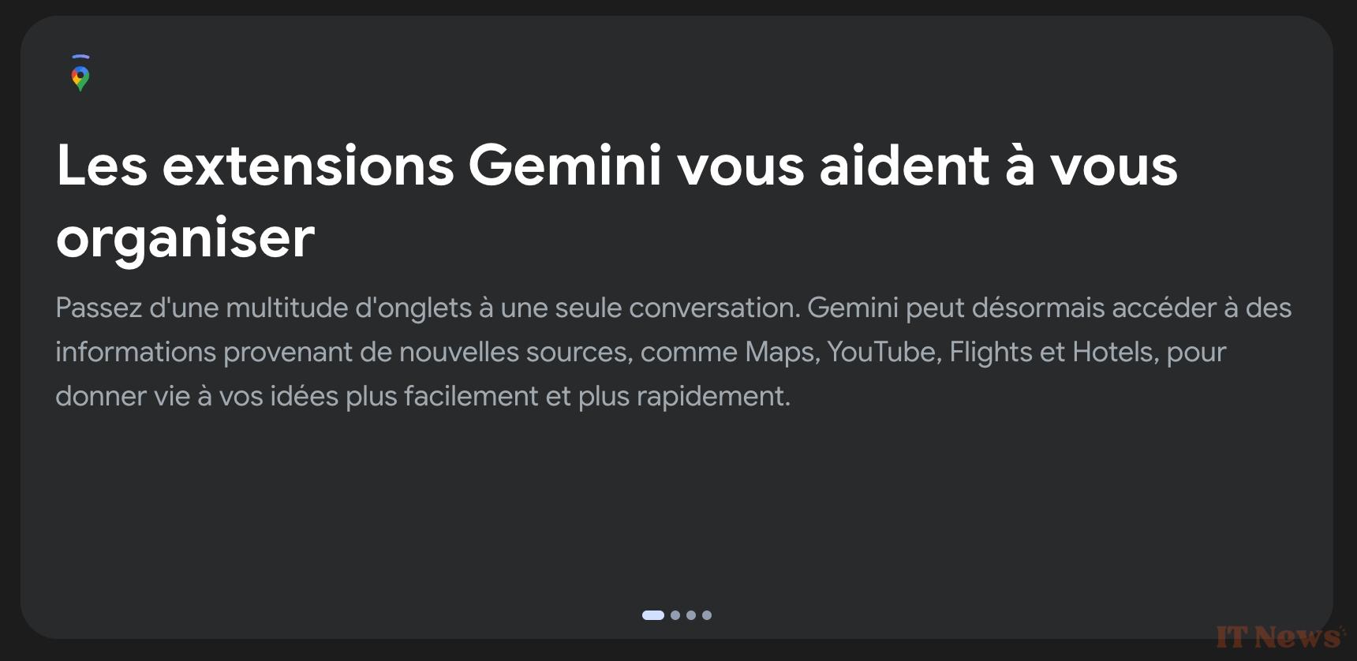
Task: Click the active elongated slide indicator
Action: [654, 615]
